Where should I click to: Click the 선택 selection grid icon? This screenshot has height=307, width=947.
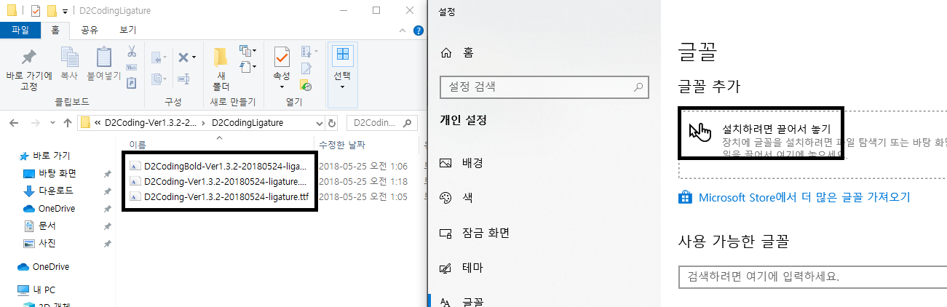tap(342, 56)
